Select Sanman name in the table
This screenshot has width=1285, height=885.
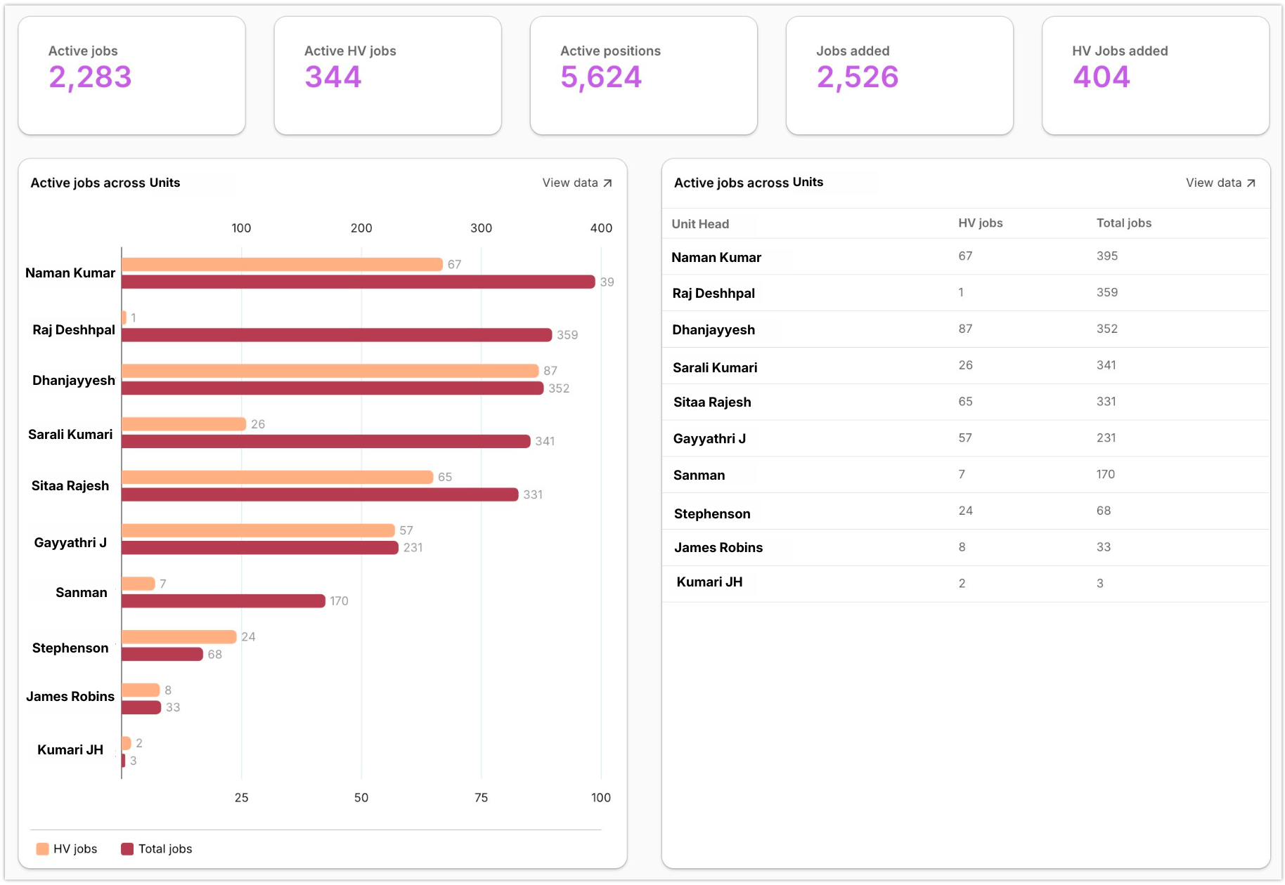coord(699,475)
